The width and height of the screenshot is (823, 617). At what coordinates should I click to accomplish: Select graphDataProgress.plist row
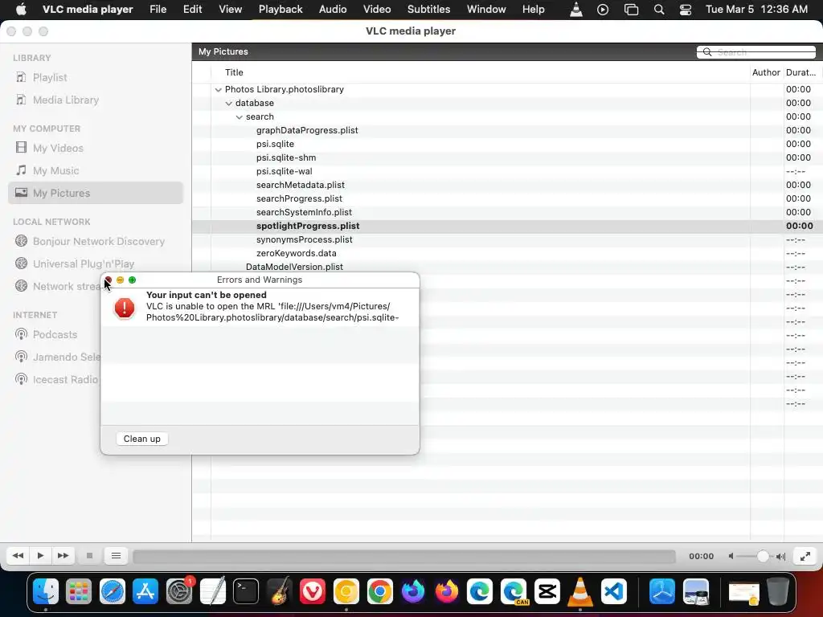point(307,131)
